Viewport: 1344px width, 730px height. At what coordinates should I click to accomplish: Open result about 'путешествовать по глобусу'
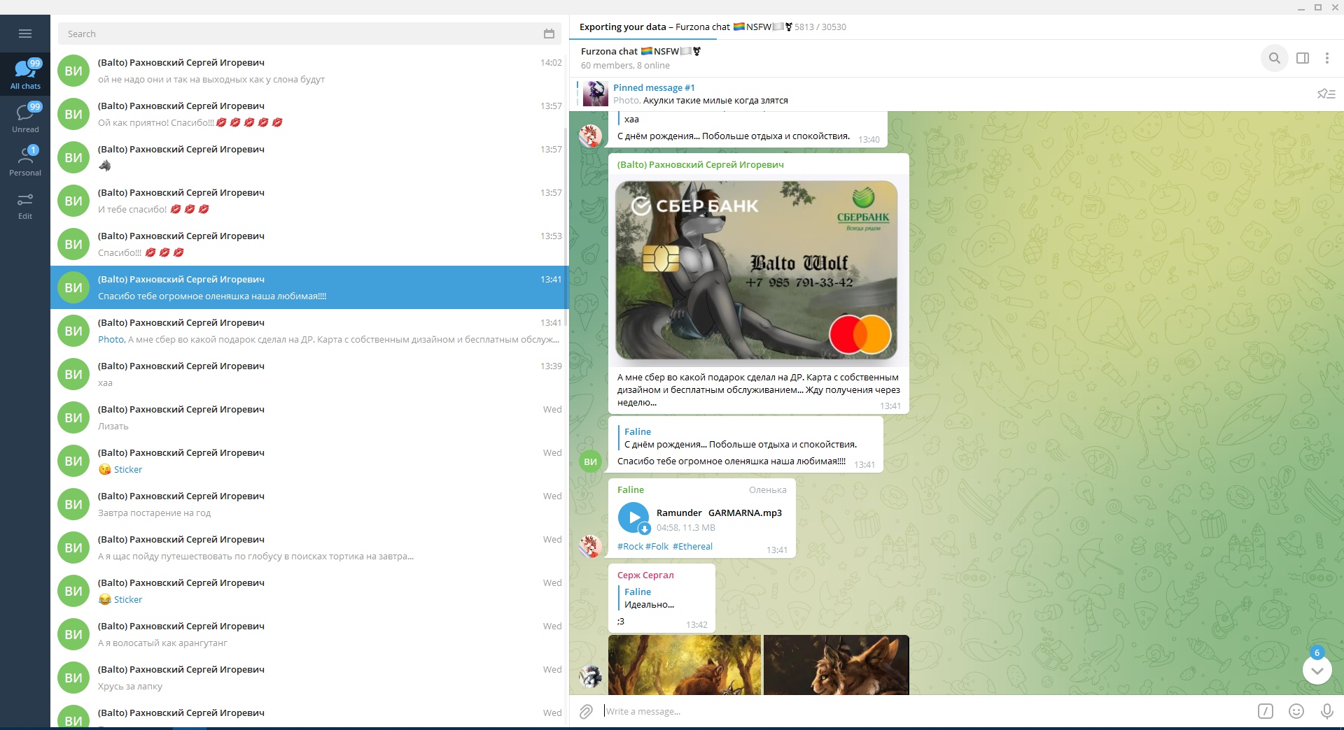point(309,547)
